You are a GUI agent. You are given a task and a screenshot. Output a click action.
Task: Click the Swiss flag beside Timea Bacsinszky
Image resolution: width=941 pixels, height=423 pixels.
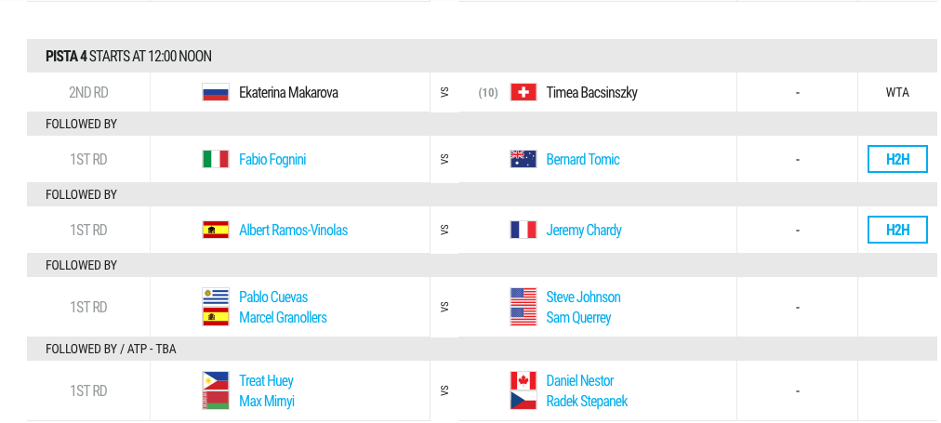[x=523, y=92]
